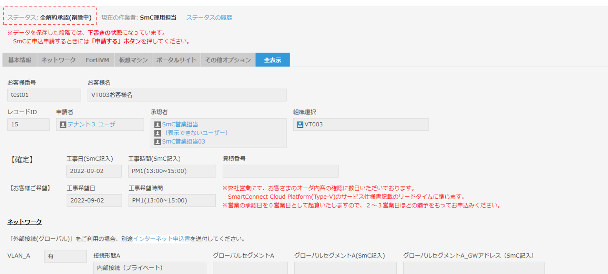
Task: Click user icon beside SmC営業担当
Action: click(158, 125)
